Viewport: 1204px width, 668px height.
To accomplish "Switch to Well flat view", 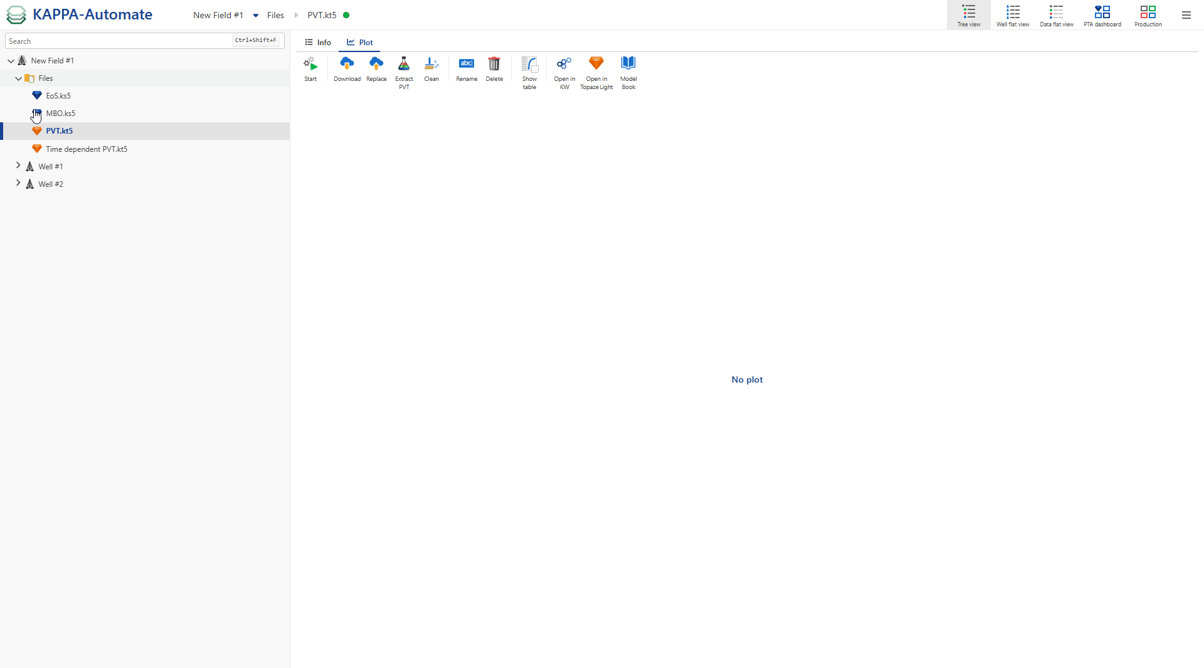I will point(1013,16).
